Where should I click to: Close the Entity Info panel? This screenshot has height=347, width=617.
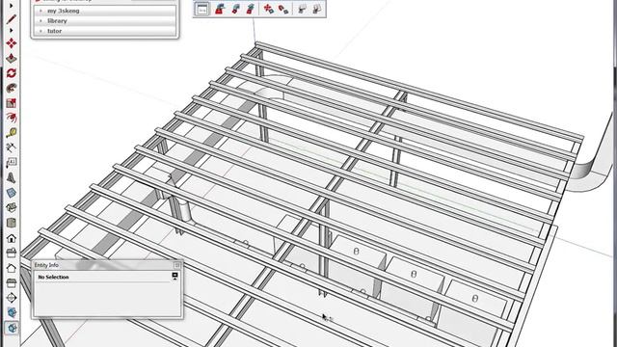[x=176, y=265]
